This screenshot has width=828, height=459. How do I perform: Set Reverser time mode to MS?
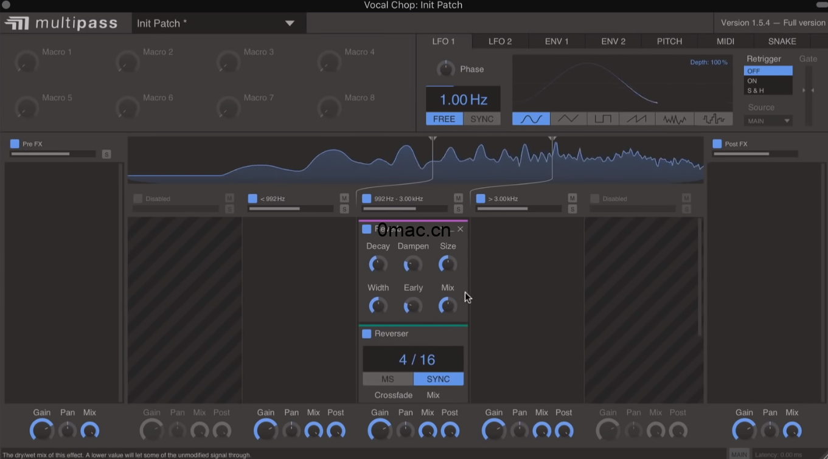coord(388,379)
